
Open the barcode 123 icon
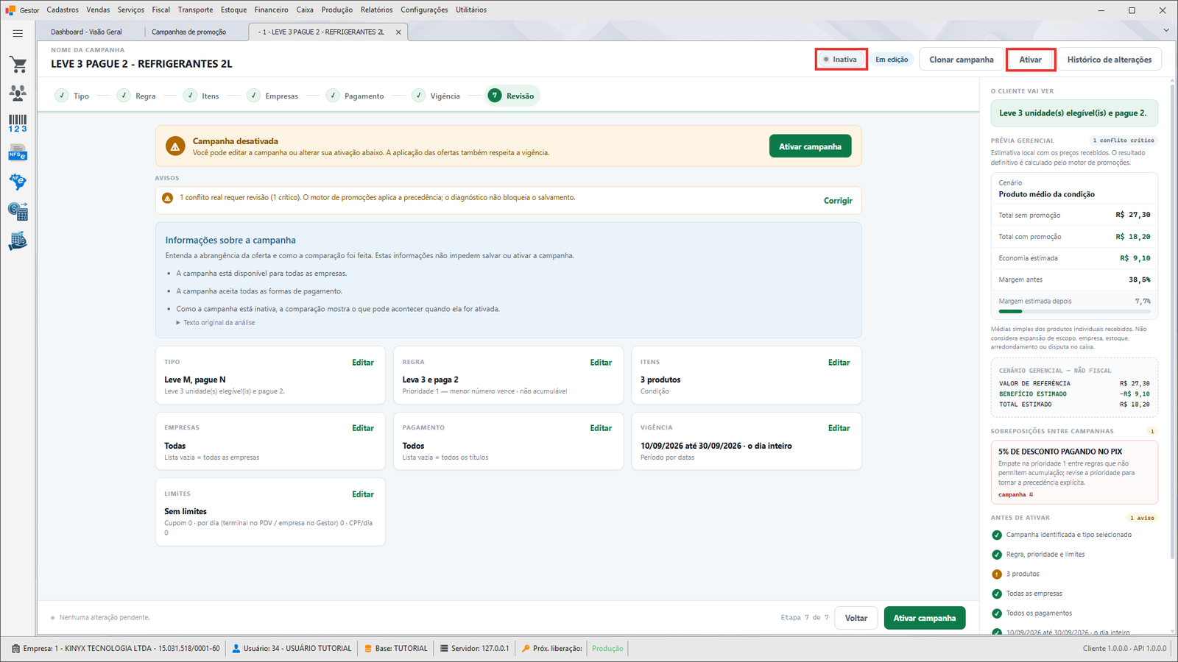point(18,123)
